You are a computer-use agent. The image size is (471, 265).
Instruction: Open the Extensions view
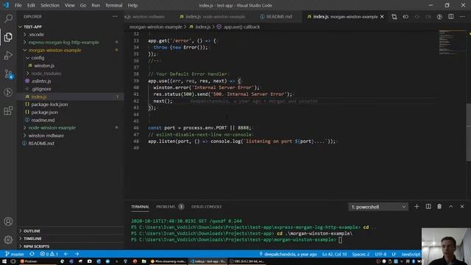click(8, 110)
